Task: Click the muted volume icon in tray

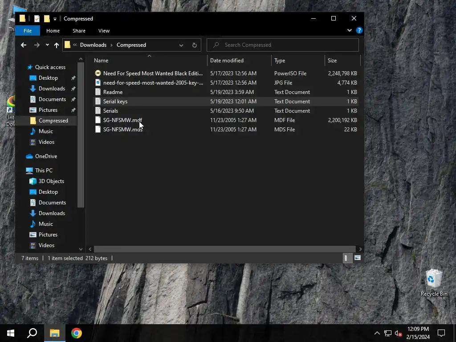Action: coord(399,333)
